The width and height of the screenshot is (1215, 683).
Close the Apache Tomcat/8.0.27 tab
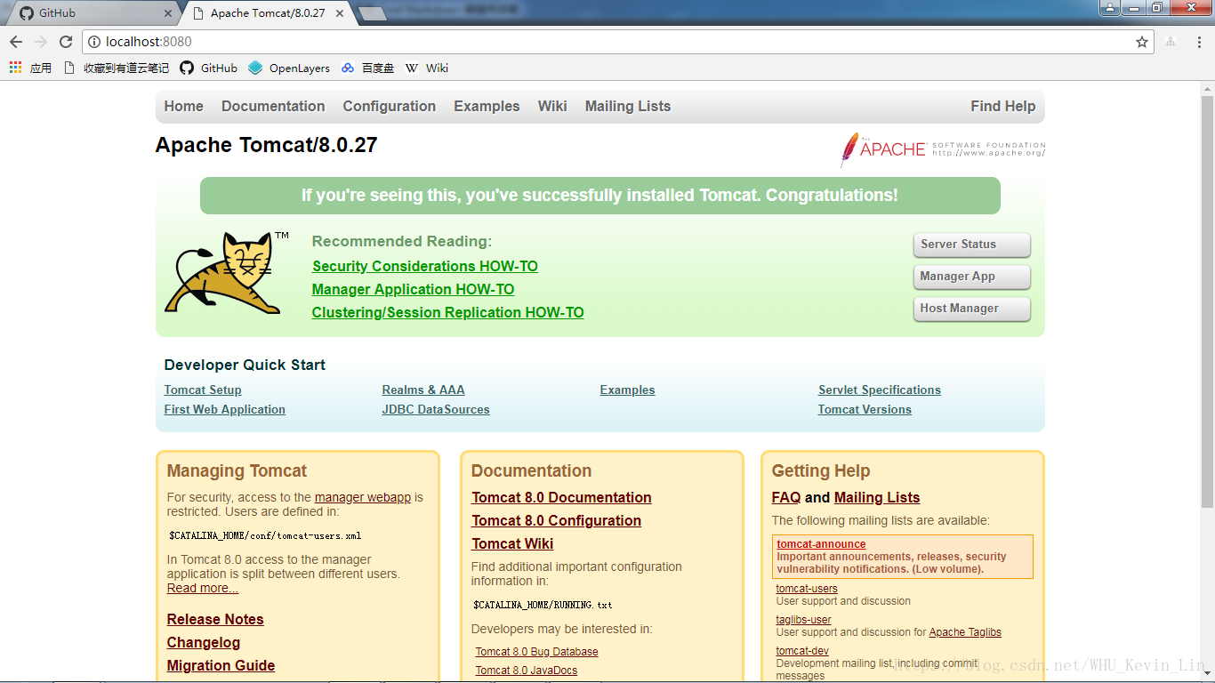[340, 13]
